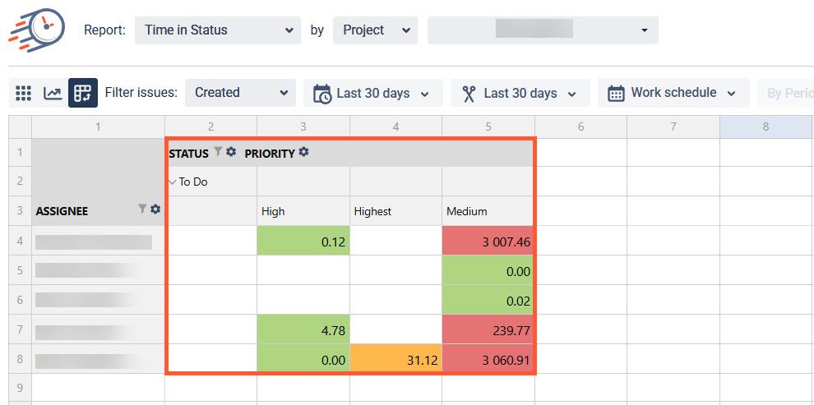Click the red cell 3 060.91
The image size is (814, 405).
pos(488,359)
